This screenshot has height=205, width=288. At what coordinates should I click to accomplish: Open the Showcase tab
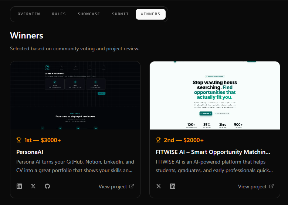(x=89, y=14)
